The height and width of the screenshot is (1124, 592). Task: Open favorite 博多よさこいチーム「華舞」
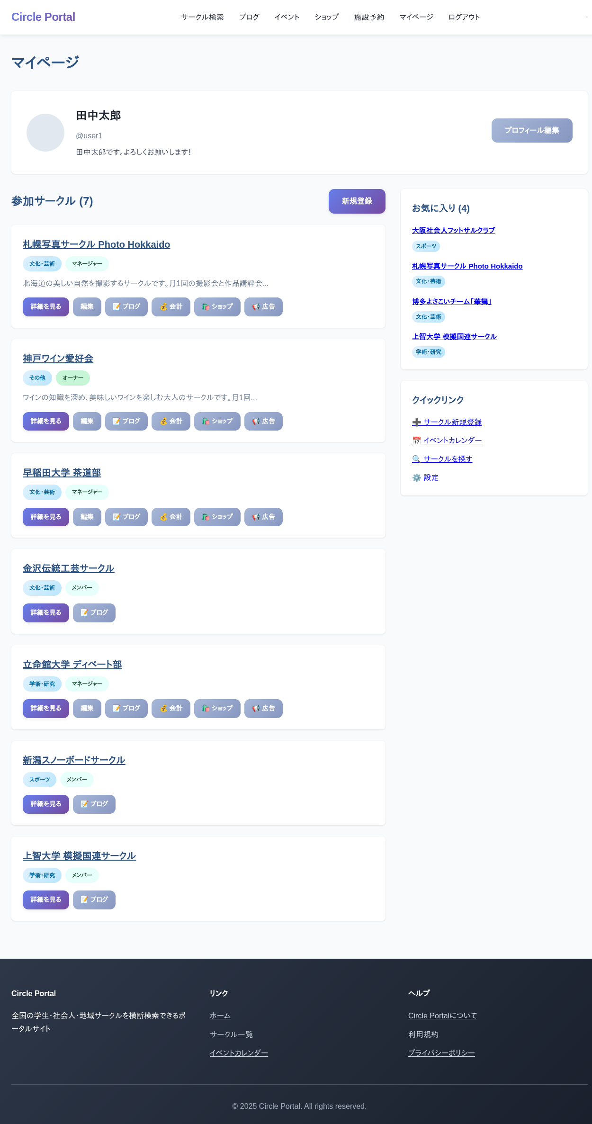[452, 301]
